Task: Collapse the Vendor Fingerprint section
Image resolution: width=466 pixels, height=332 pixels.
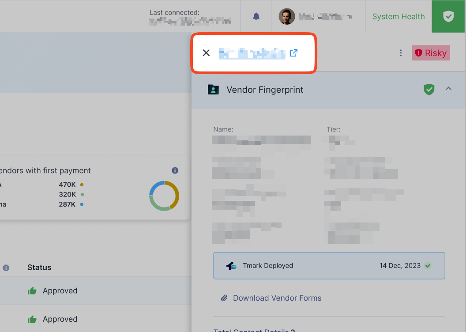Action: pyautogui.click(x=448, y=89)
